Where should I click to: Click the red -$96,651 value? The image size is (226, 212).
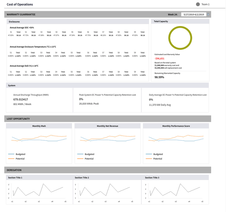pyautogui.click(x=159, y=59)
